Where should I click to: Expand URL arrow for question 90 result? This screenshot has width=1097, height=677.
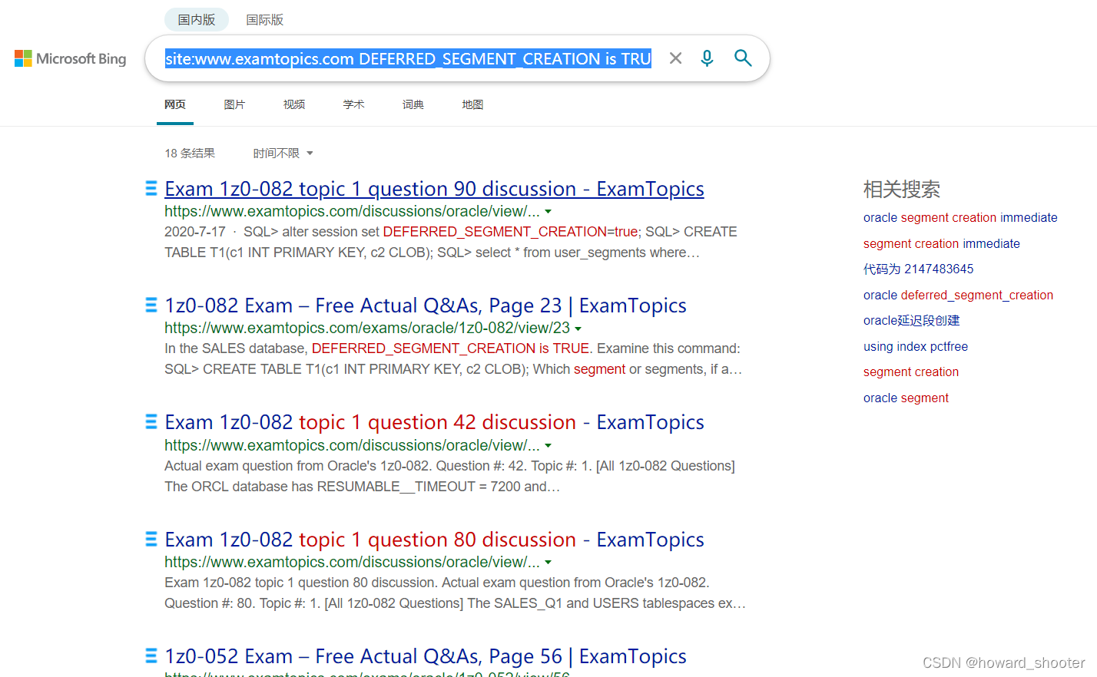[548, 212]
